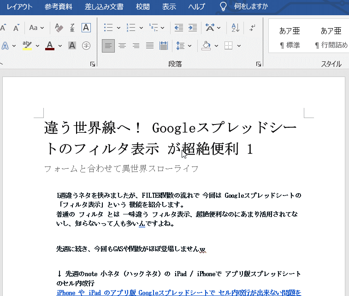Click the Decrease Indent icon
The height and width of the screenshot is (296, 349).
tap(179, 28)
